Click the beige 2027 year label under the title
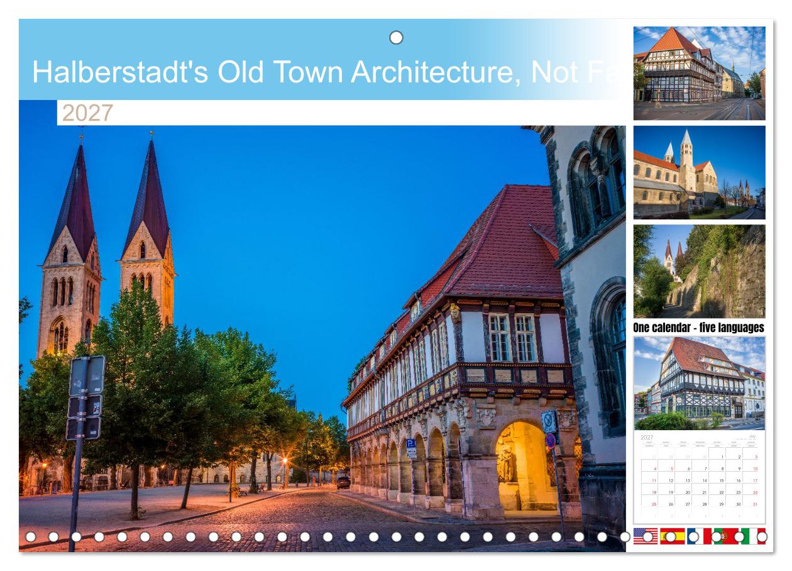The height and width of the screenshot is (571, 792). coord(87,113)
